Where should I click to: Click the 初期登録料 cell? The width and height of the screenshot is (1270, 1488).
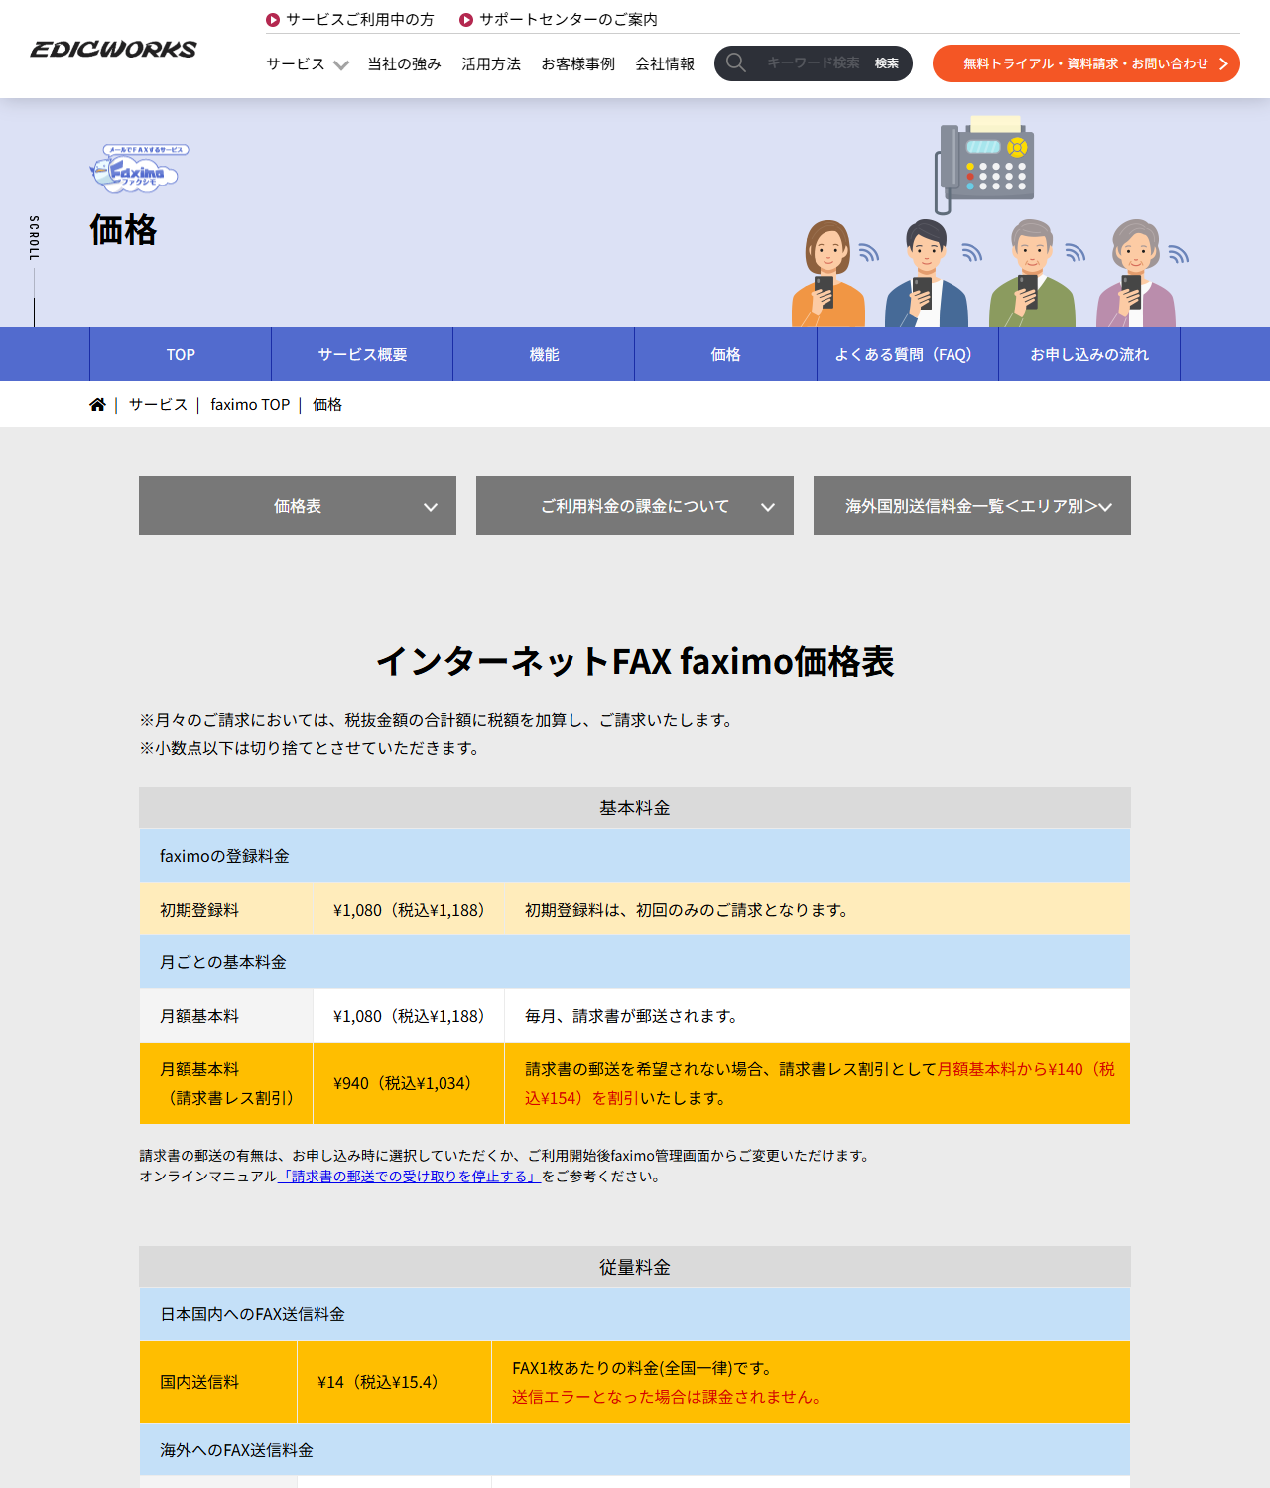coord(226,910)
